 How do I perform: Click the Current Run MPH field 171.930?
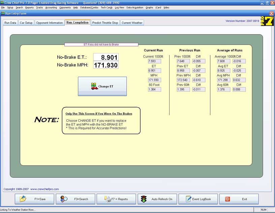click(154, 80)
